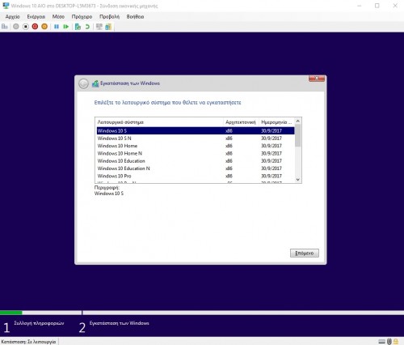Click the Revert arrow icon
This screenshot has height=345, width=404.
(x=87, y=27)
